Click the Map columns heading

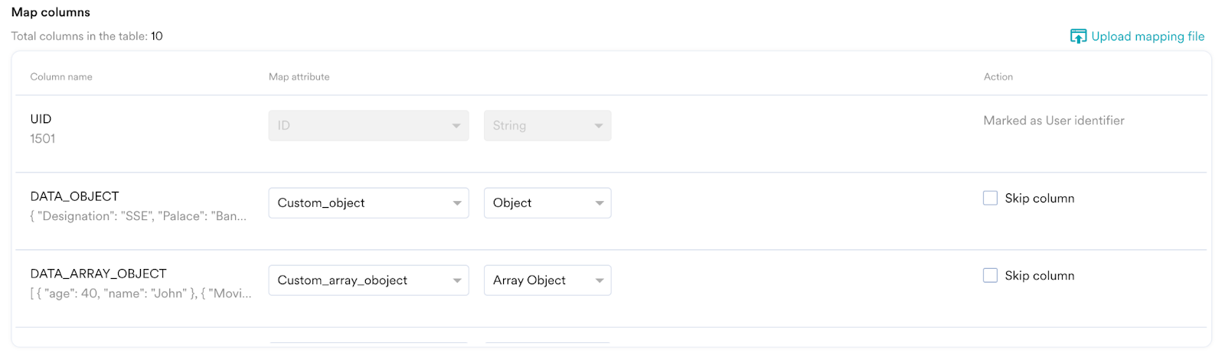click(x=51, y=12)
